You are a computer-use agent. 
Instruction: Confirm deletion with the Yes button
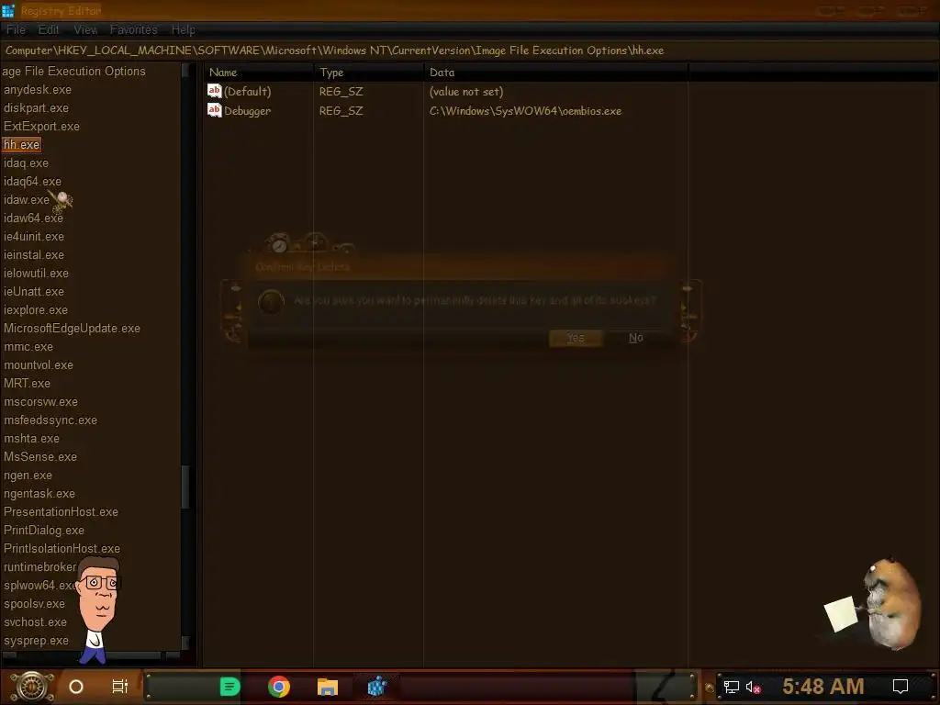click(576, 338)
